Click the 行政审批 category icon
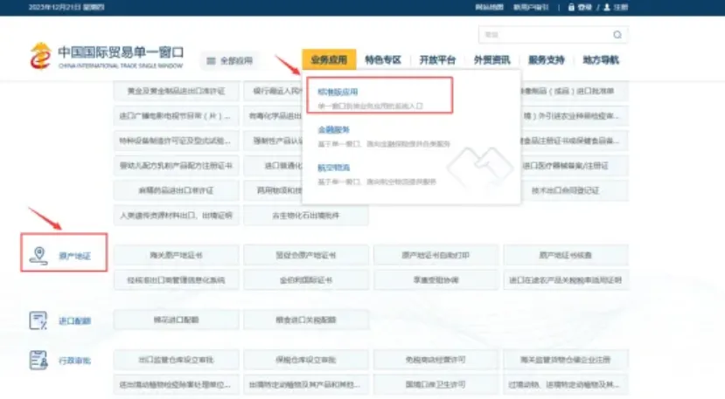 coord(38,361)
